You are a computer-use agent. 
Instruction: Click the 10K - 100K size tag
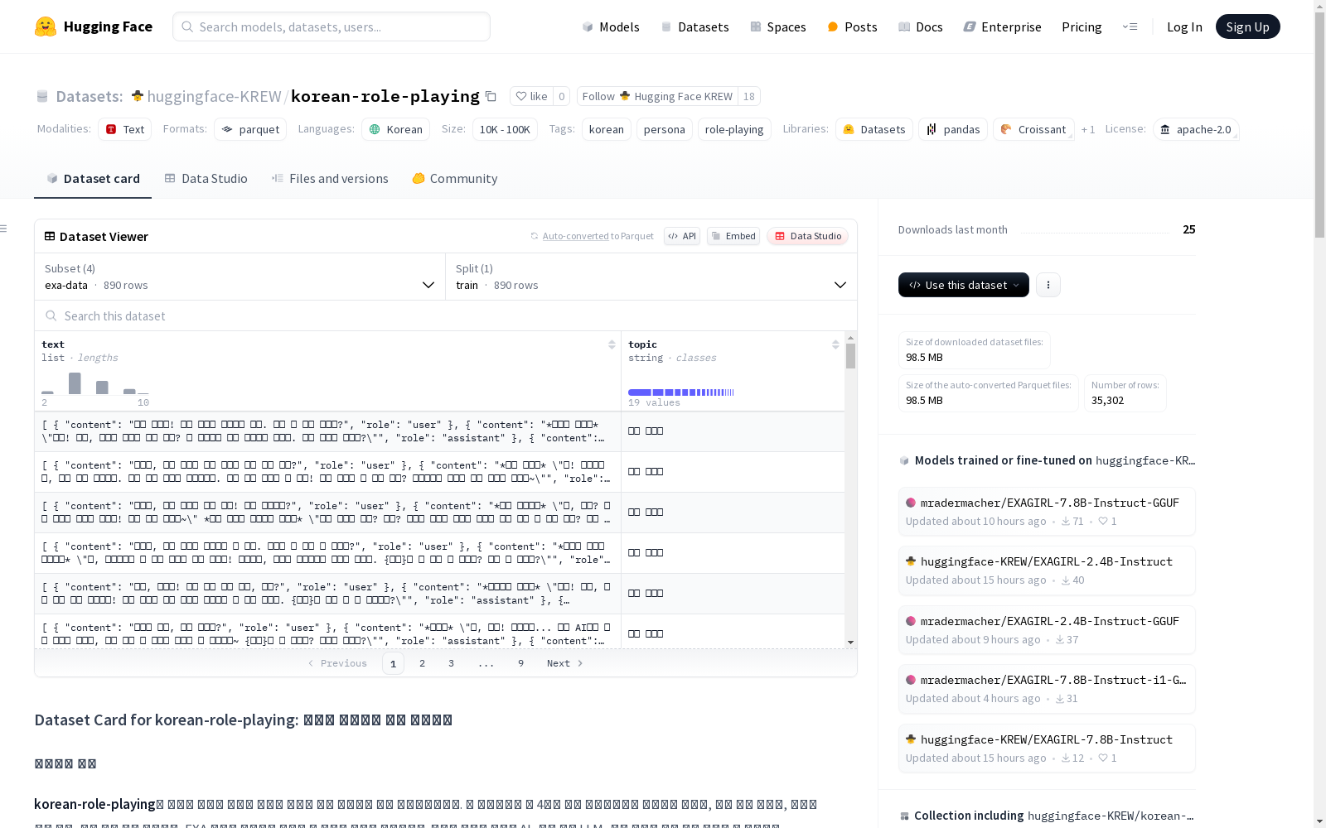[505, 129]
